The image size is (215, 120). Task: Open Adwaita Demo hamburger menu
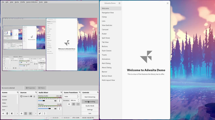120,3
